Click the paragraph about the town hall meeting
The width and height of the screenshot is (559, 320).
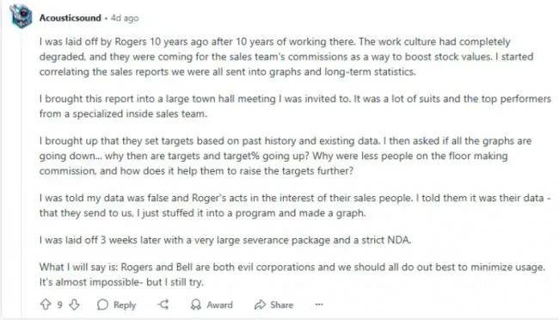pyautogui.click(x=295, y=106)
